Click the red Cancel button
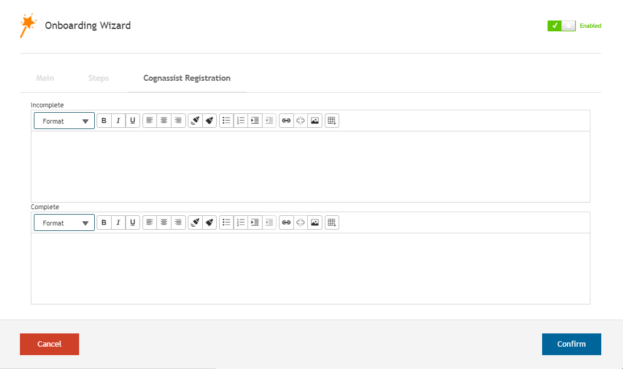623x369 pixels. 50,344
